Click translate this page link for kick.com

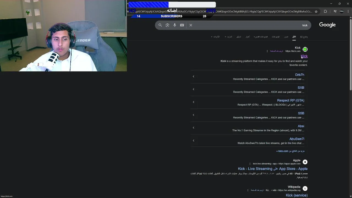(x=276, y=51)
